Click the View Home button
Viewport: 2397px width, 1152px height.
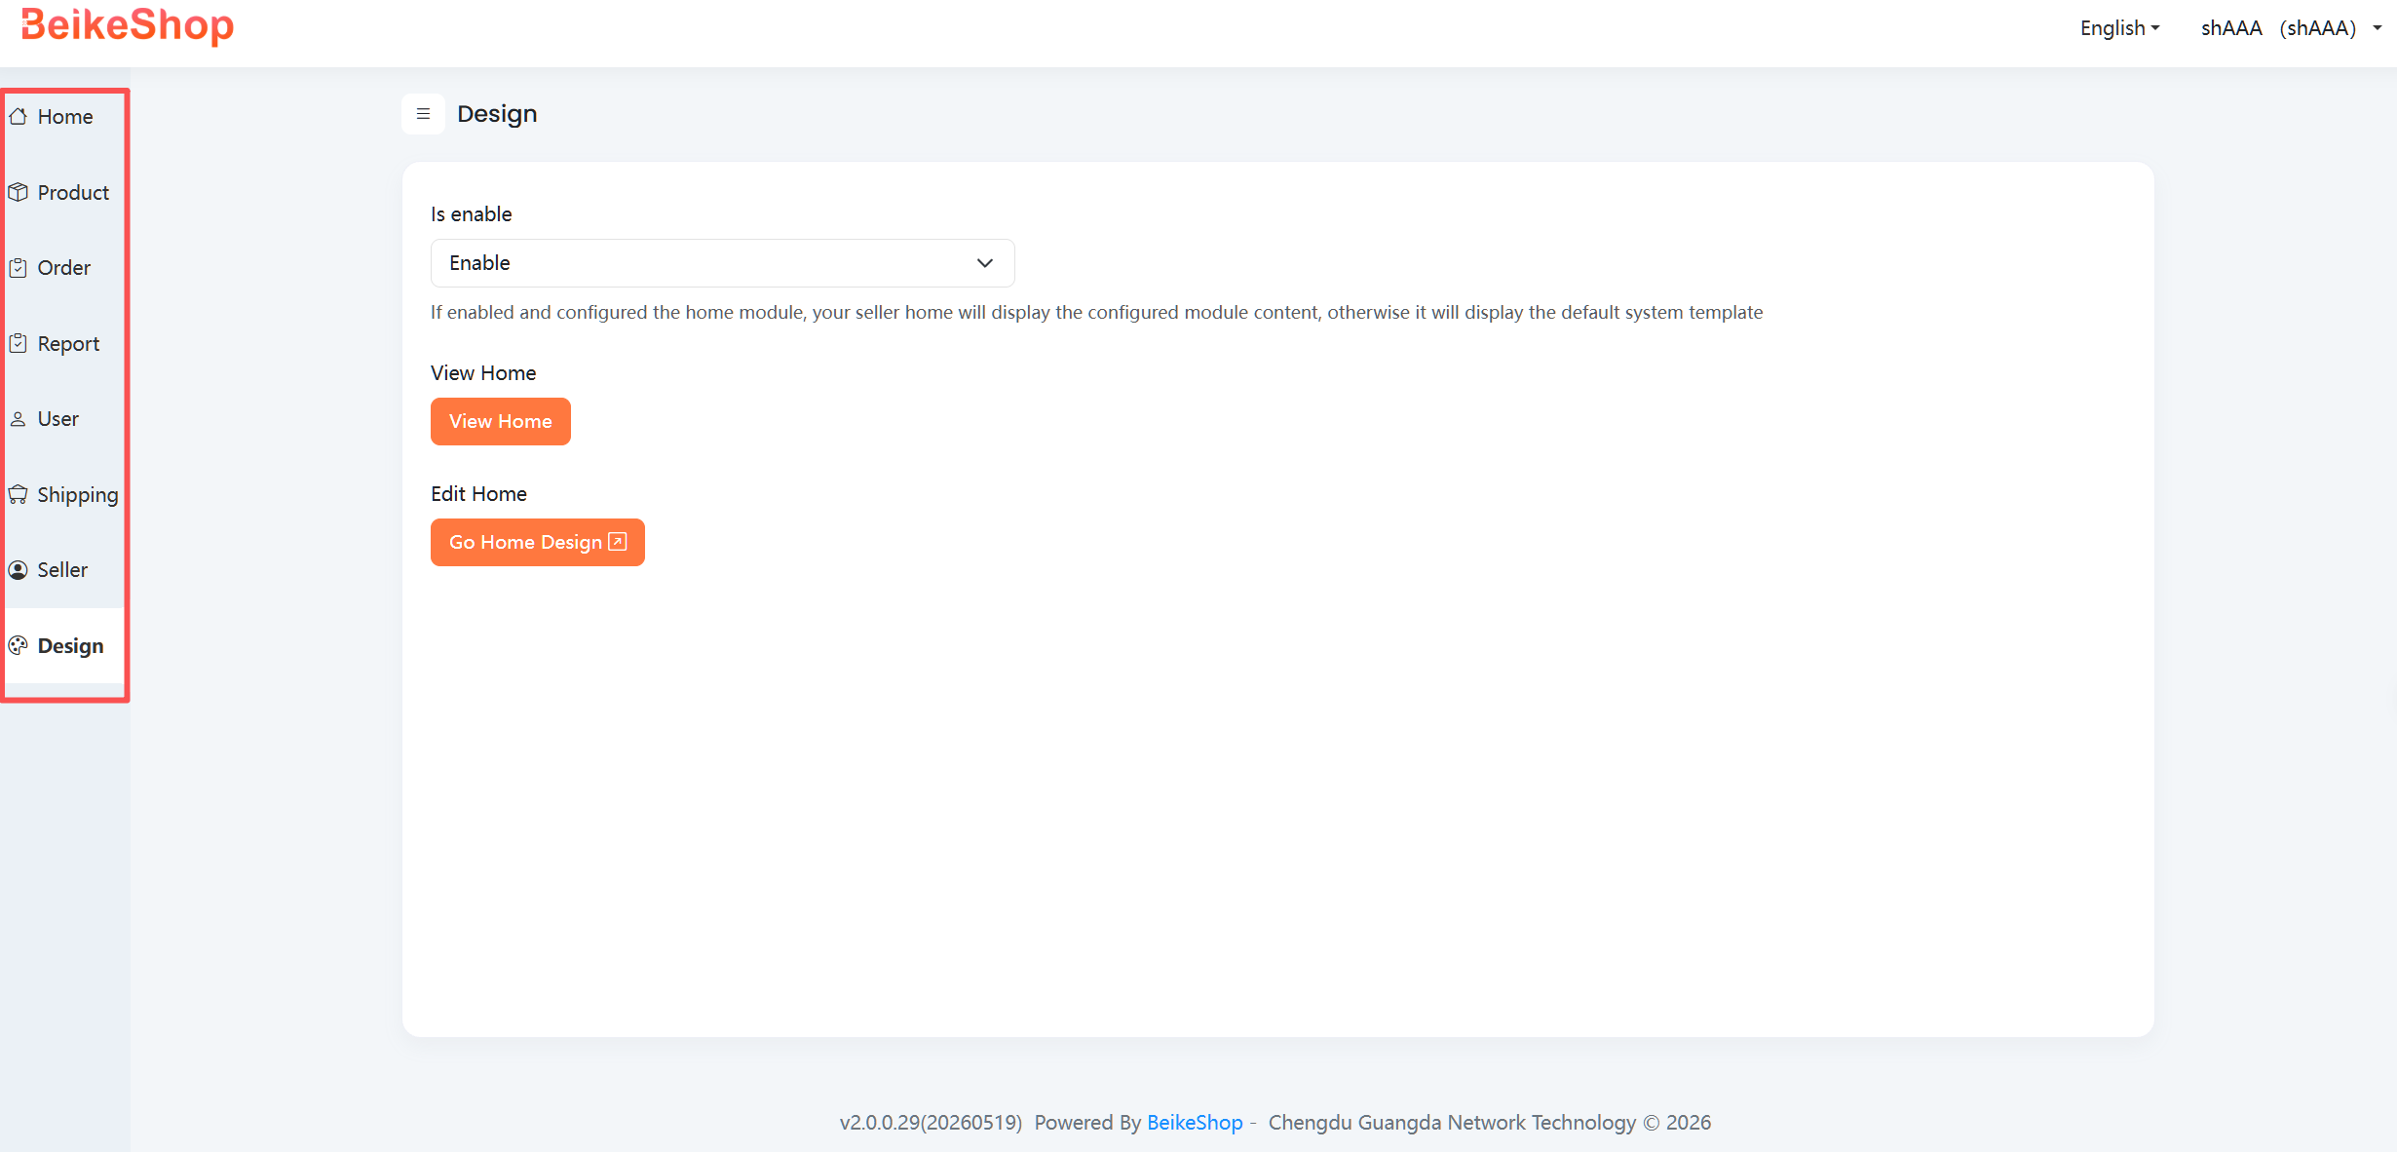pos(500,421)
